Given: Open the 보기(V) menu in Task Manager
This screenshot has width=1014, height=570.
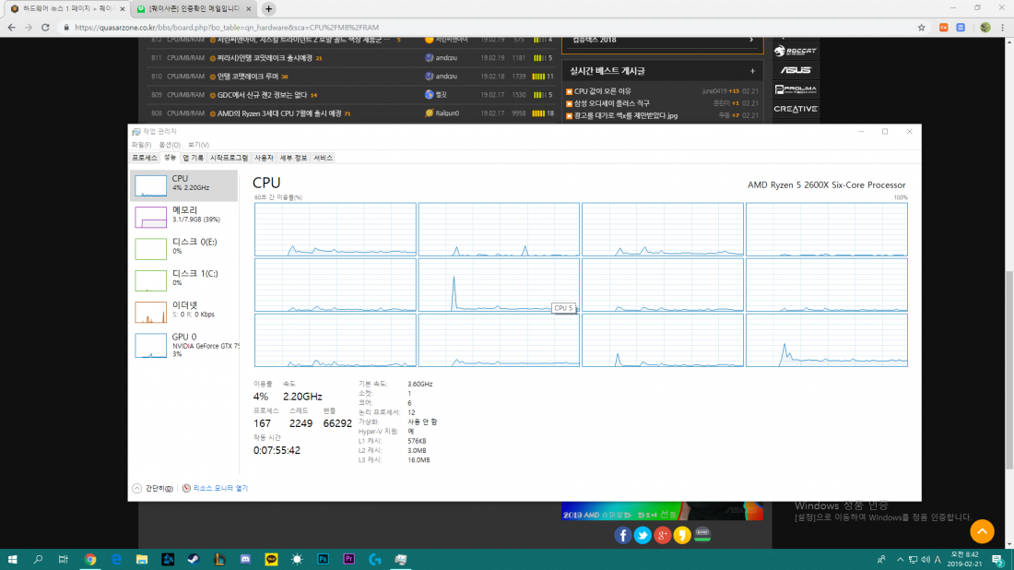Looking at the screenshot, I should (x=198, y=145).
